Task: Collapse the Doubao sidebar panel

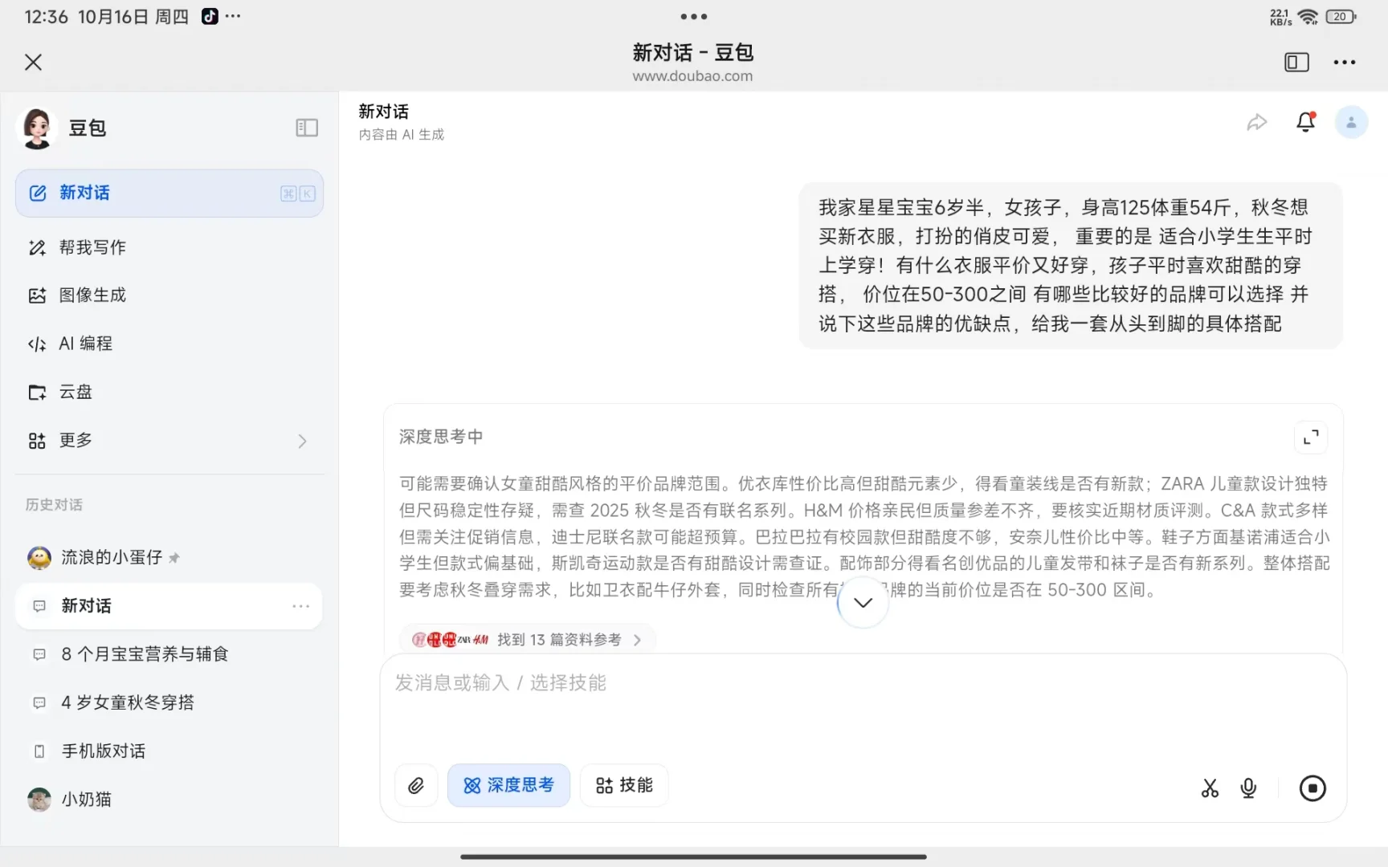Action: pyautogui.click(x=307, y=128)
